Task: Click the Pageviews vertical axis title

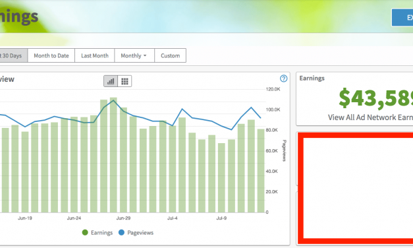Action: (x=284, y=150)
